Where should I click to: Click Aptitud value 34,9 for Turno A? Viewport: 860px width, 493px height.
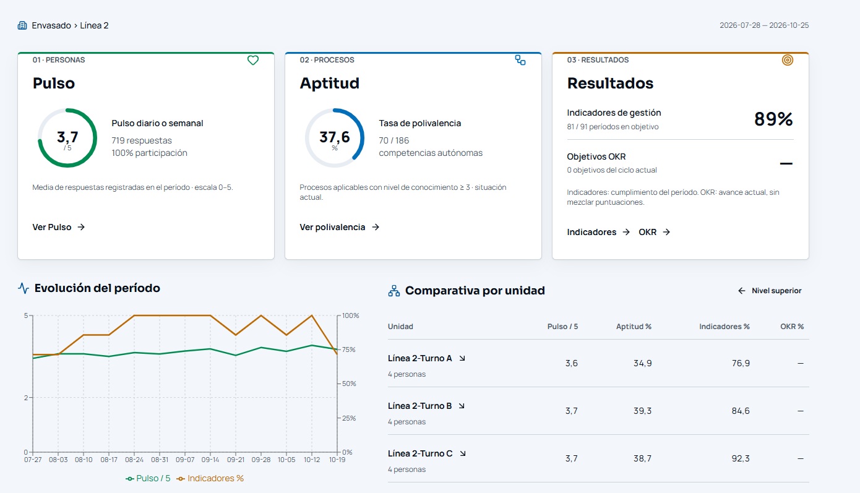pos(642,363)
